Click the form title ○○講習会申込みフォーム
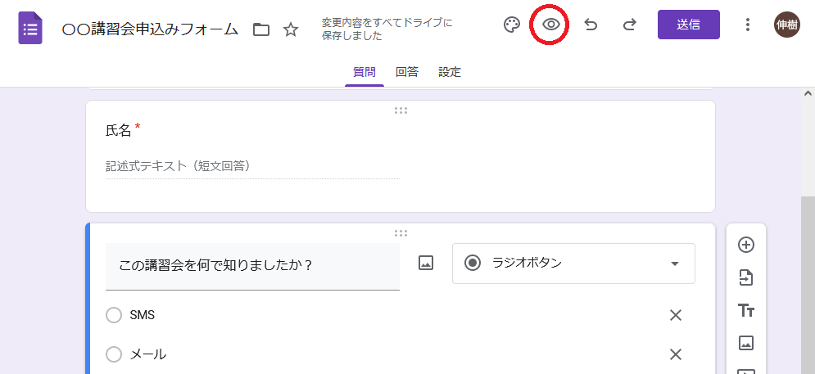The width and height of the screenshot is (815, 374). (x=150, y=29)
